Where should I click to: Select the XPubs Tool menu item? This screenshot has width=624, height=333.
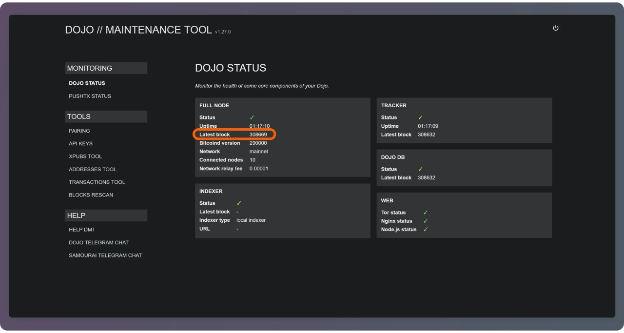click(85, 157)
